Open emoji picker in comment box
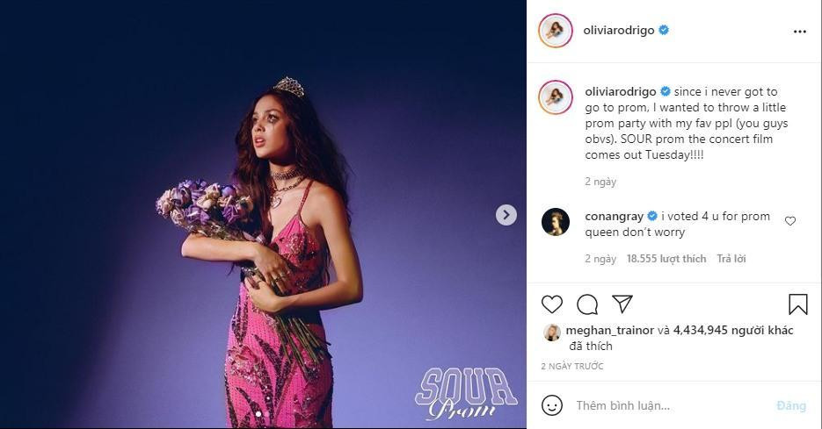 pyautogui.click(x=552, y=405)
